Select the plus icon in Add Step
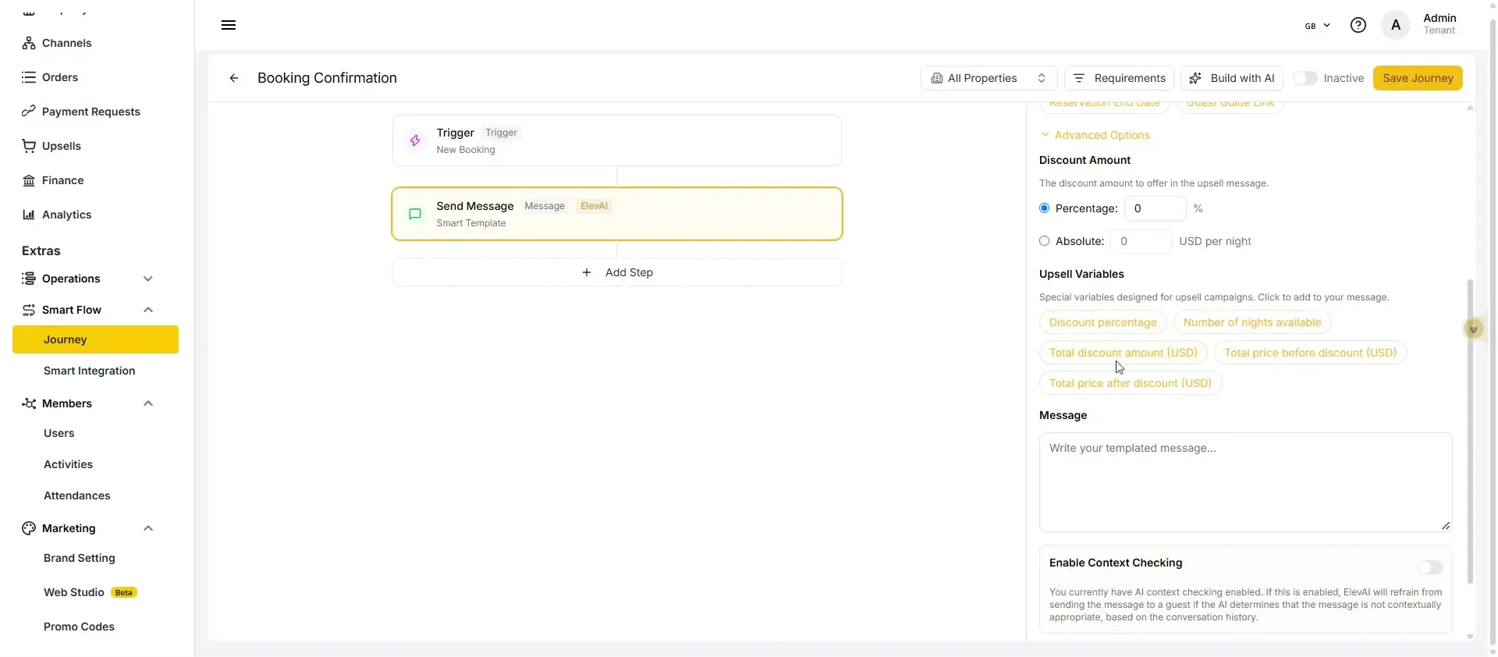The height and width of the screenshot is (657, 1498). 587,272
